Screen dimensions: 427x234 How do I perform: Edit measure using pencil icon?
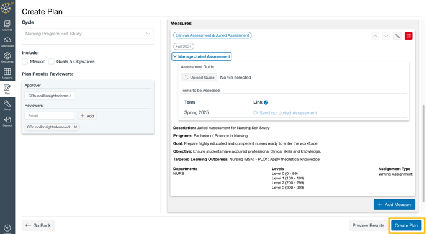click(x=397, y=35)
